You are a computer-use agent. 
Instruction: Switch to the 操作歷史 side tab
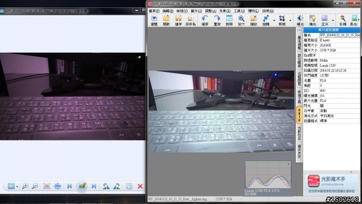point(299,151)
